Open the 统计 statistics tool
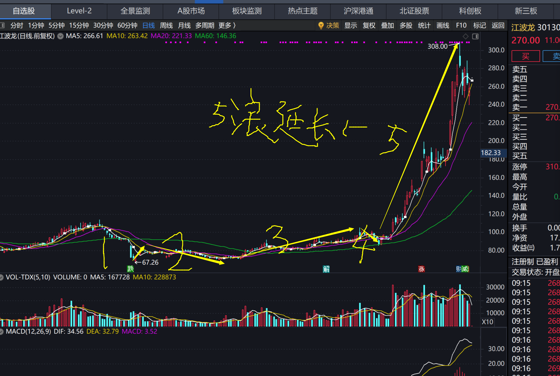Image resolution: width=560 pixels, height=376 pixels. point(424,26)
